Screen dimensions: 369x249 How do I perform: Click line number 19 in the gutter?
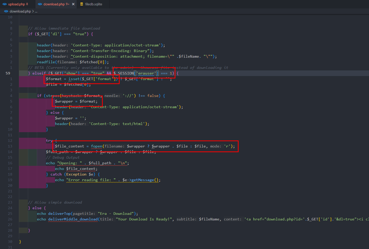(x=10, y=180)
